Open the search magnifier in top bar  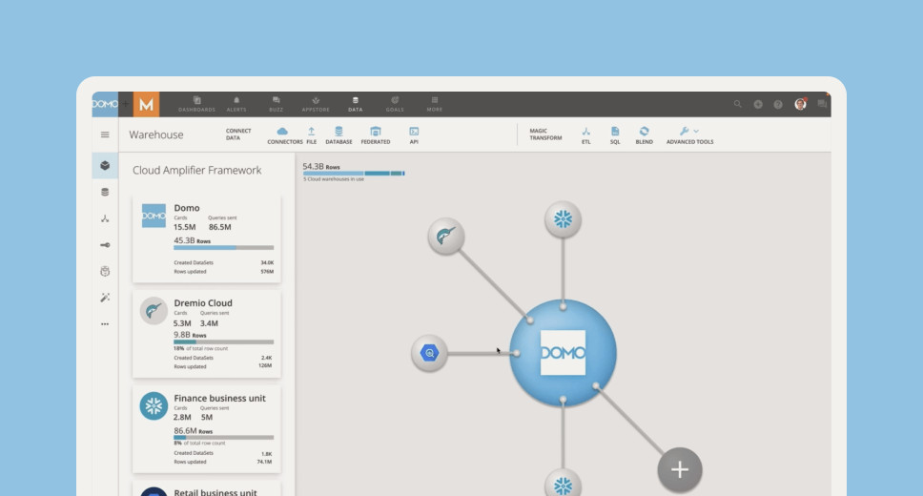(x=738, y=104)
